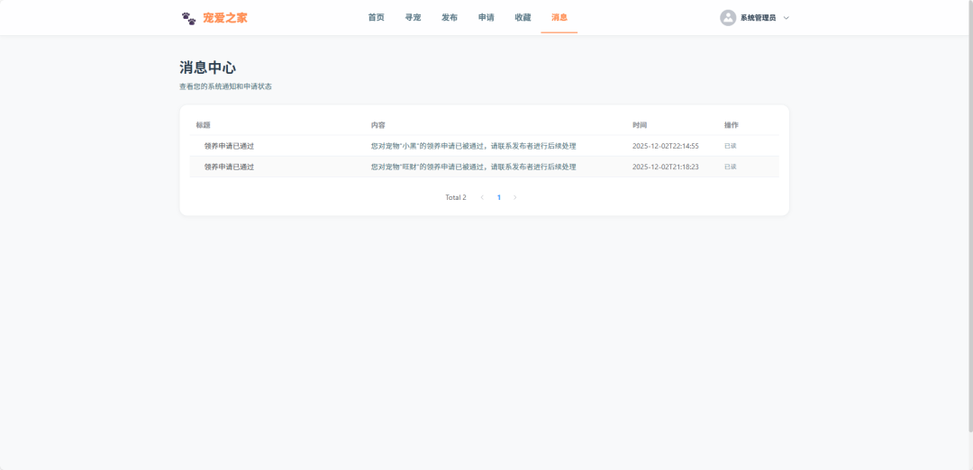973x470 pixels.
Task: Click the 已读 button in the 小黑 row
Action: click(x=731, y=147)
